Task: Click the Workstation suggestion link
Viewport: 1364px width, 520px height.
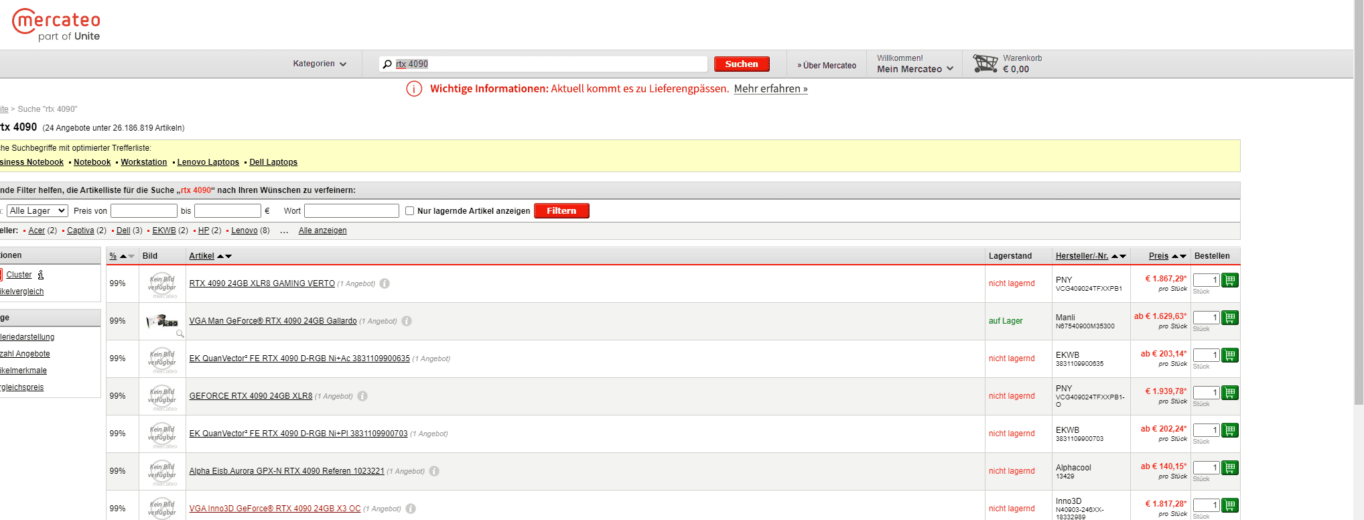Action: coord(144,162)
